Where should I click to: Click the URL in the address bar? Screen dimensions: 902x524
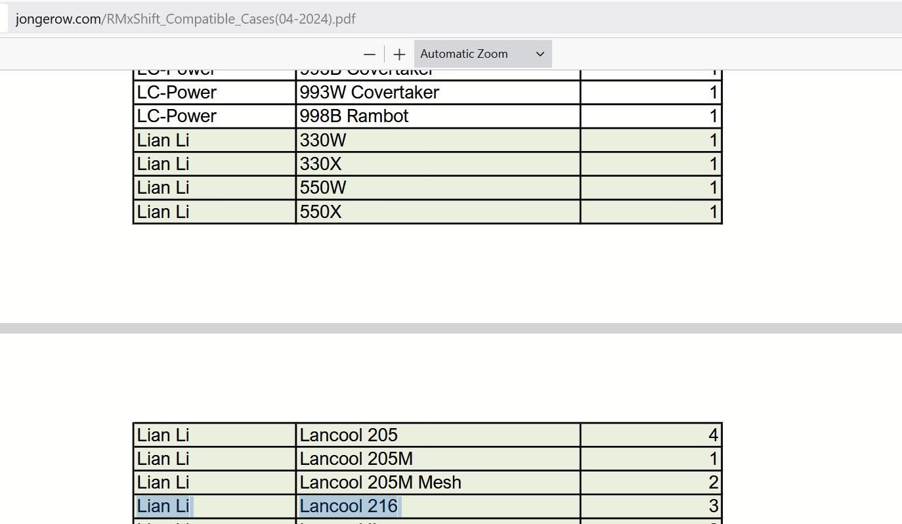tap(186, 18)
